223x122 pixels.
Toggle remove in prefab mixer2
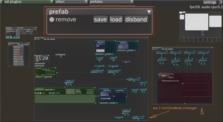153,49
